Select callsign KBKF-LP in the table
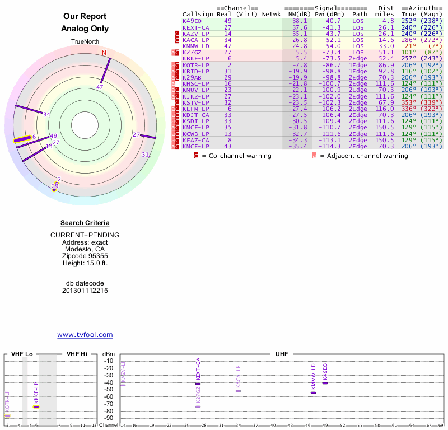Screen dimensions: 448x430 [195, 58]
